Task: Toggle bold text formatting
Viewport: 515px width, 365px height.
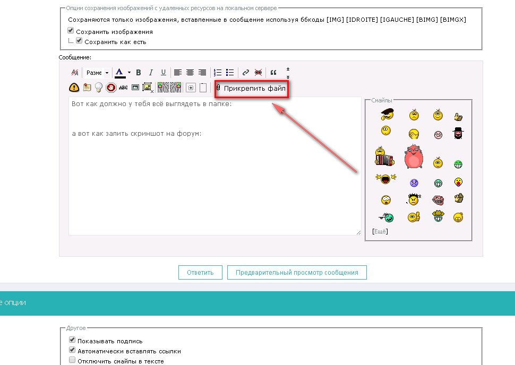Action: tap(139, 73)
